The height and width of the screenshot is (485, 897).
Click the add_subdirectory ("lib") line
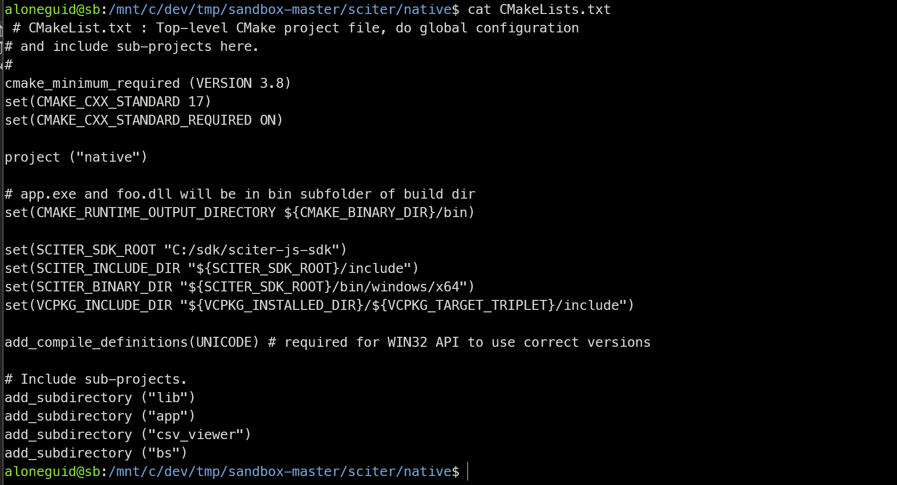pyautogui.click(x=100, y=398)
